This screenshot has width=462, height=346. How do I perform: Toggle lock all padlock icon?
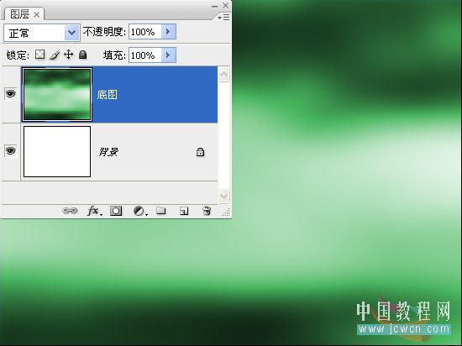click(83, 55)
